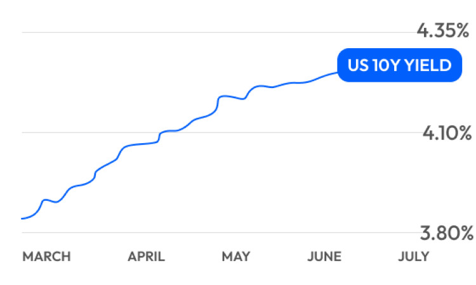Select the MAY axis label
The image size is (476, 285).
[236, 256]
